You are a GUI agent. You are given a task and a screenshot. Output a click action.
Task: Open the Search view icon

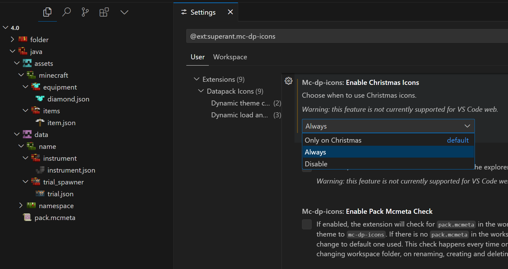(66, 12)
